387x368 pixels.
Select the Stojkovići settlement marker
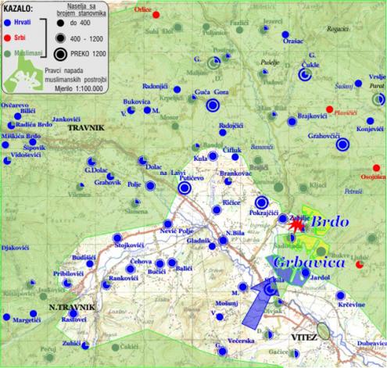117,238
